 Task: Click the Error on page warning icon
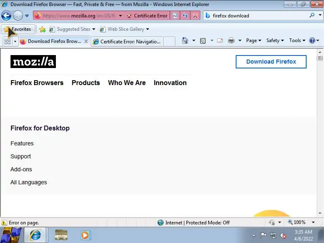(x=4, y=223)
